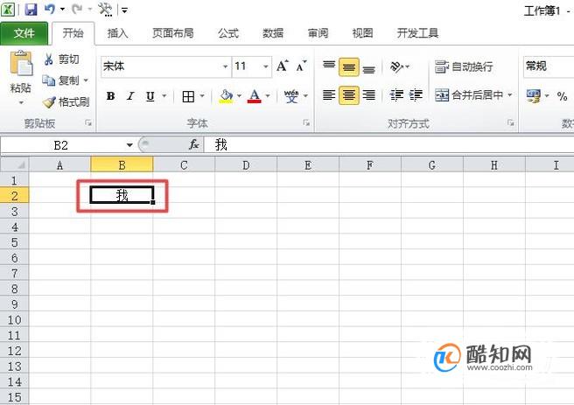
Task: Click 复制 copy button
Action: click(x=60, y=80)
